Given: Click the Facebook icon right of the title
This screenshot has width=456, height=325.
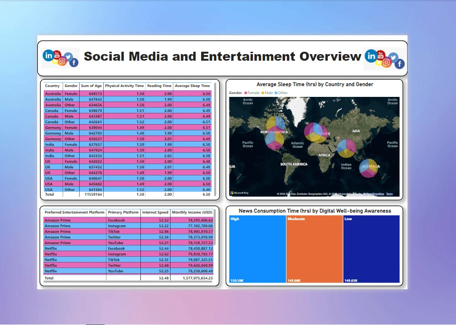Looking at the screenshot, I should tap(399, 63).
